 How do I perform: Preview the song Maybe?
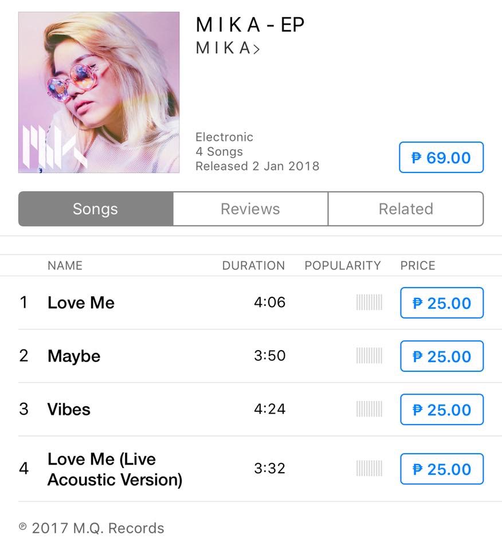coord(74,356)
